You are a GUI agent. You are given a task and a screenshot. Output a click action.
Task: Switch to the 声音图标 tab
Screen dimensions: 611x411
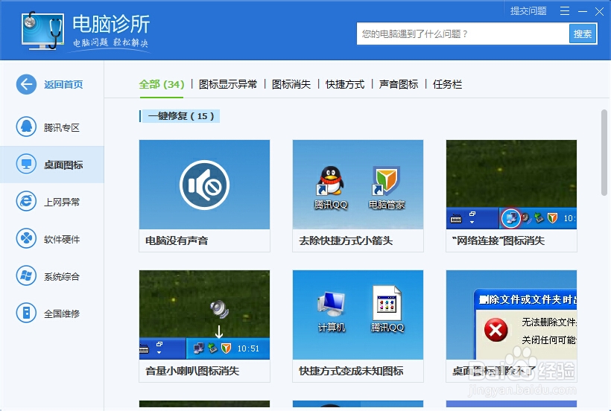(x=399, y=84)
